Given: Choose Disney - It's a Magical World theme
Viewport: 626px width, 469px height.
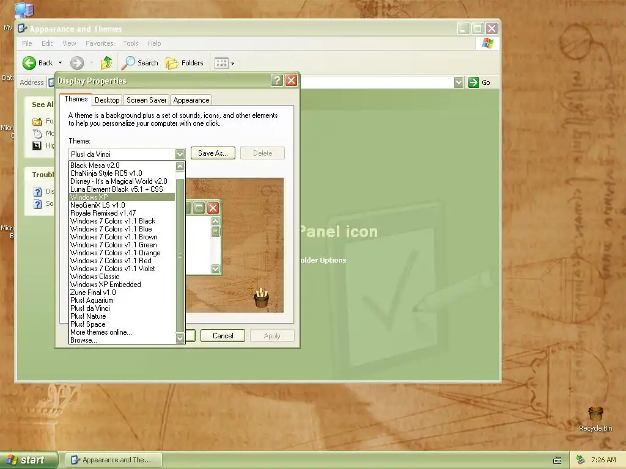Looking at the screenshot, I should click(x=122, y=181).
